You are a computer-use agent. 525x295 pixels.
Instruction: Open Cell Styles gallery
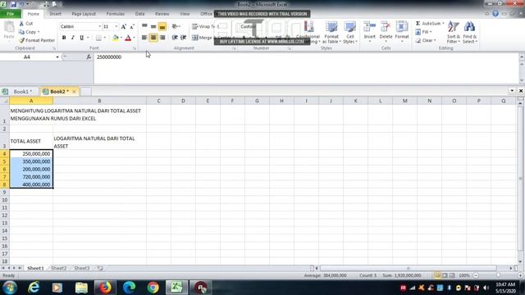(350, 32)
